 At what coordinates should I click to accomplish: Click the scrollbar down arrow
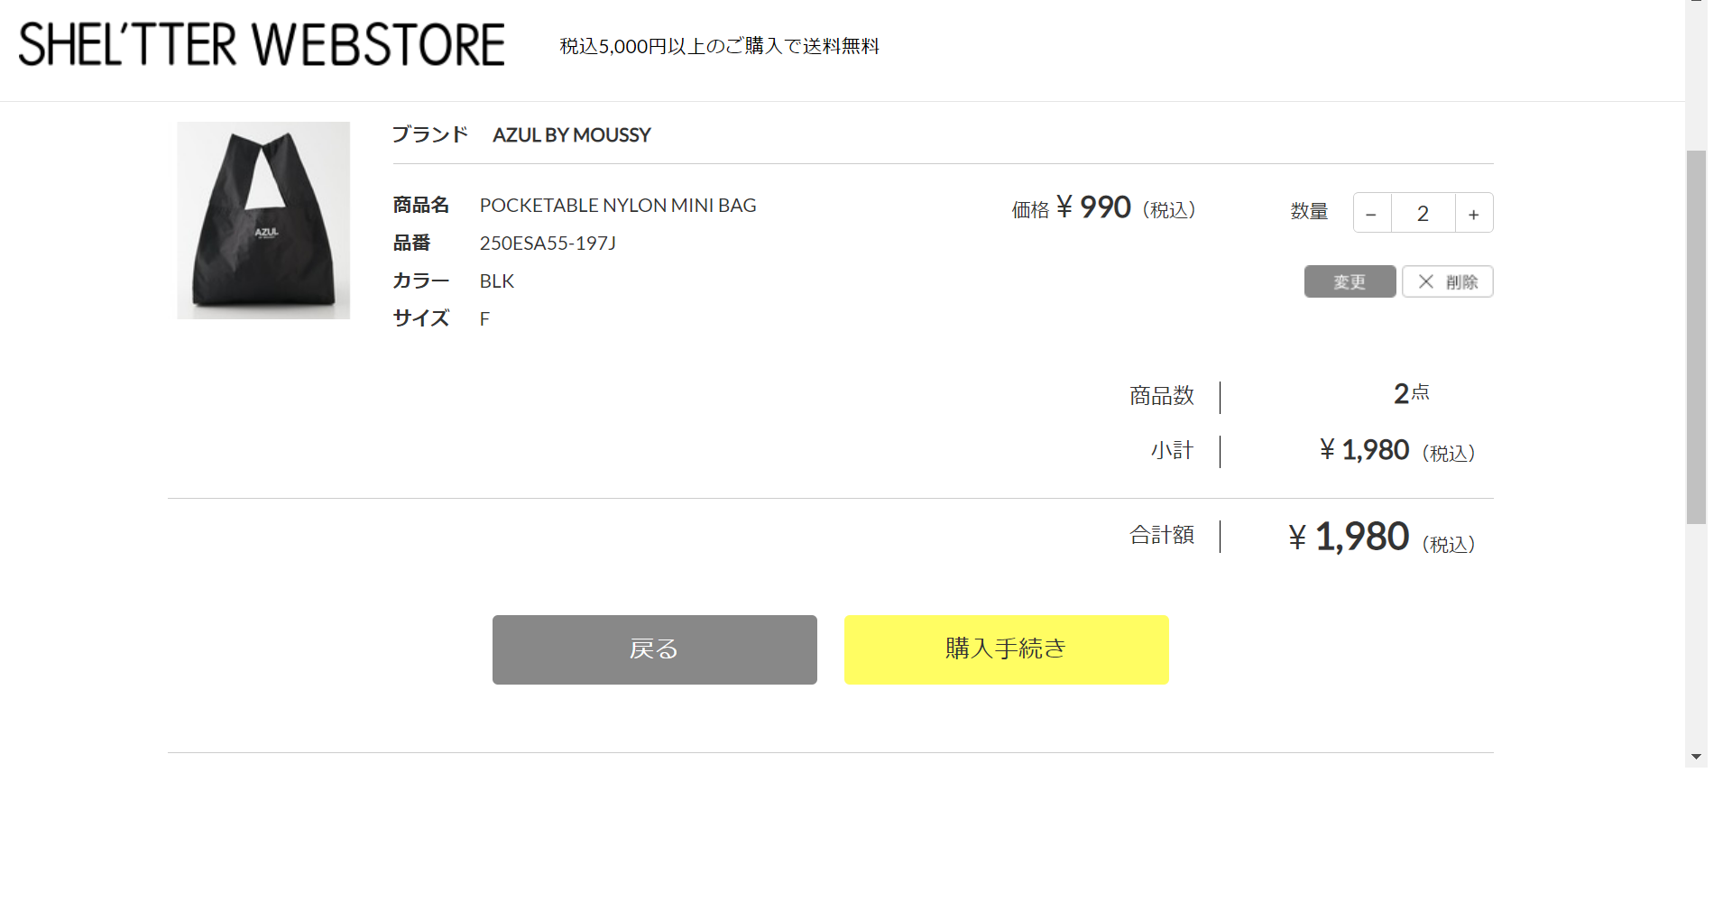tap(1696, 757)
